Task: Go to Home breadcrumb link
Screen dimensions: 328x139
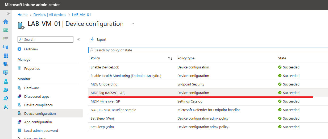Action: (23, 15)
